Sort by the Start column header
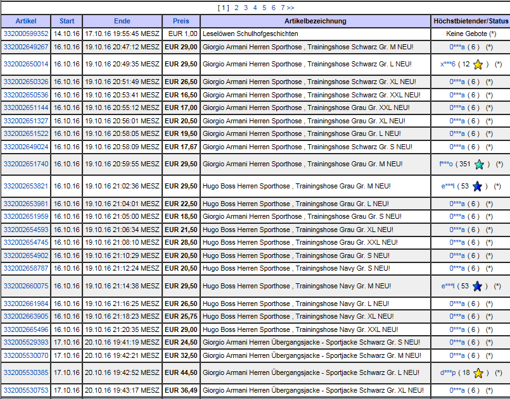 [x=67, y=21]
